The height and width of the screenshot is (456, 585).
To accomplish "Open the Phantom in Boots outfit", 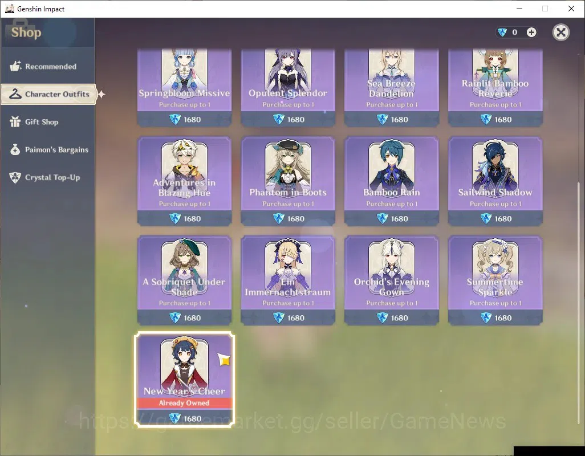I will (288, 181).
